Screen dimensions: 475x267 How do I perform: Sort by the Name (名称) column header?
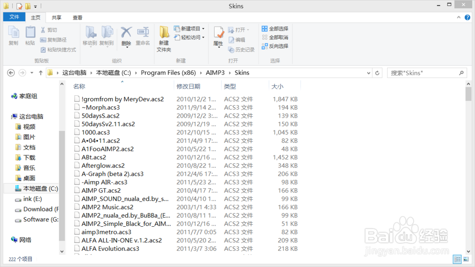click(79, 86)
